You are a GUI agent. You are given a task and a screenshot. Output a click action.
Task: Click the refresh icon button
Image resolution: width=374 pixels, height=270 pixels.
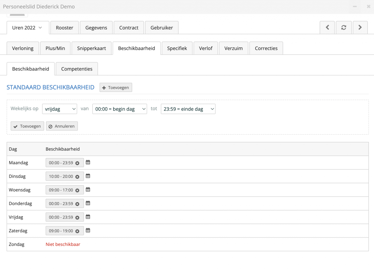pyautogui.click(x=344, y=27)
